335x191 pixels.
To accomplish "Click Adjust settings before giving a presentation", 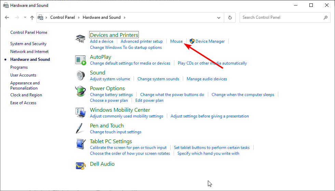I will (210, 116).
